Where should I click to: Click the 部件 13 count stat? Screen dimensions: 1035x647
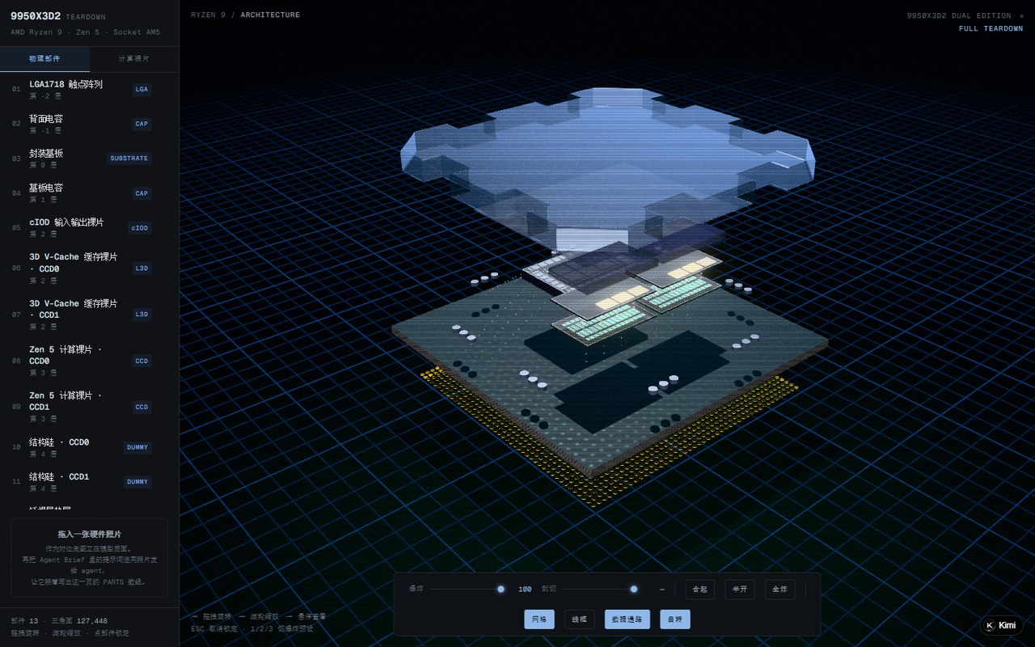point(25,621)
